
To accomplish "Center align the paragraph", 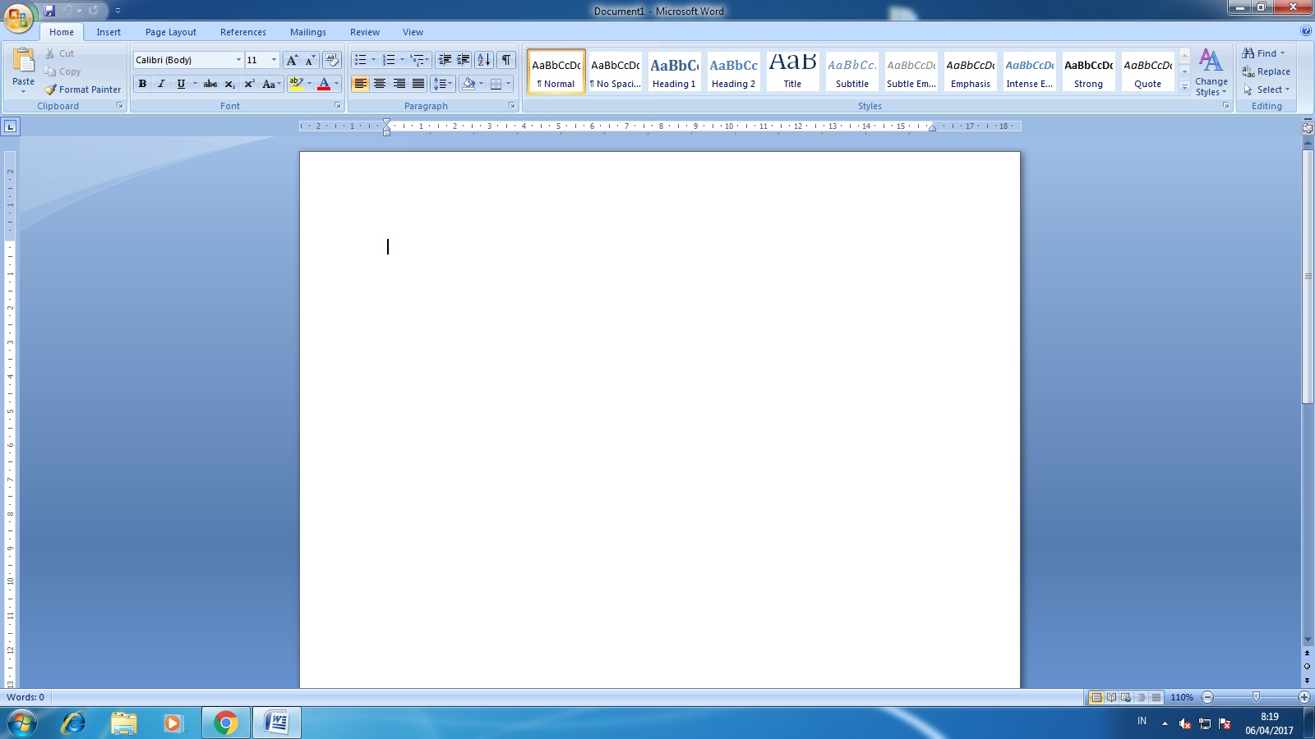I will [380, 83].
